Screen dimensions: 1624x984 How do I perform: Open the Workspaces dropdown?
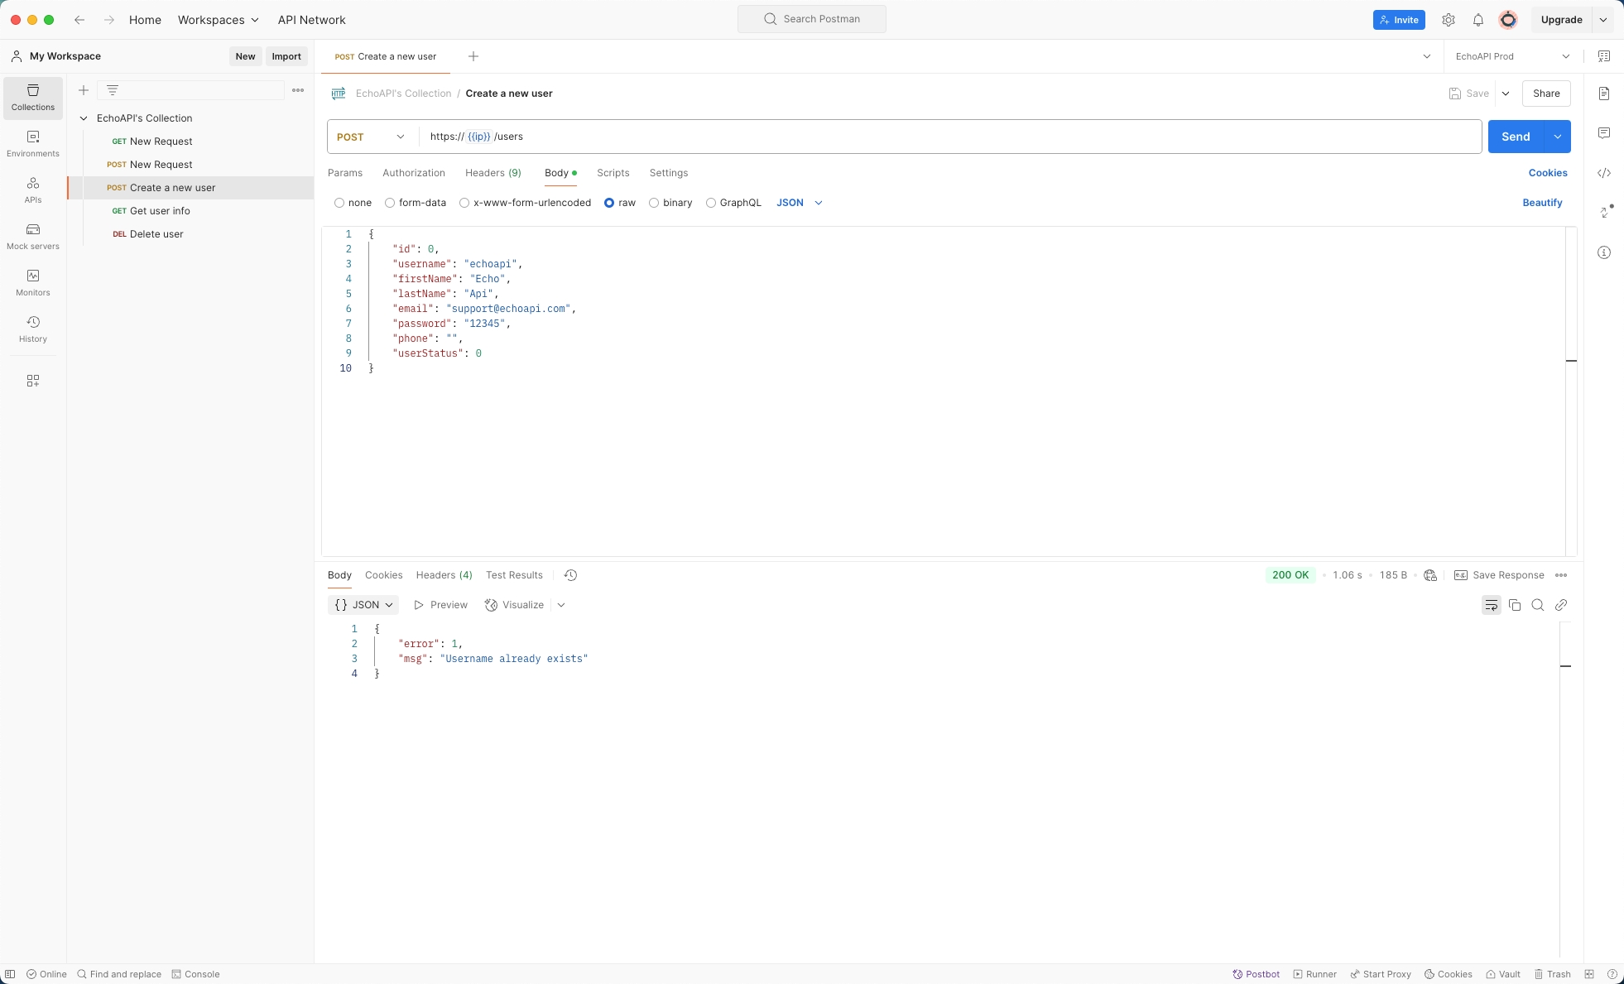coord(218,20)
